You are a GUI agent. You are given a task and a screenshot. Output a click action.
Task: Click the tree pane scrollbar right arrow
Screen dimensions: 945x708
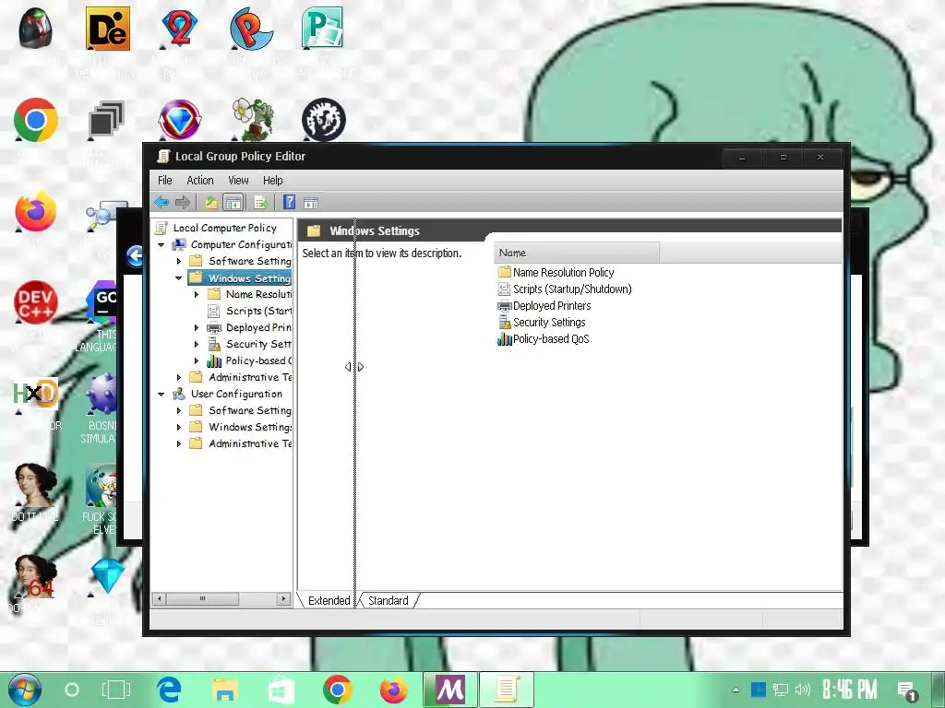284,598
